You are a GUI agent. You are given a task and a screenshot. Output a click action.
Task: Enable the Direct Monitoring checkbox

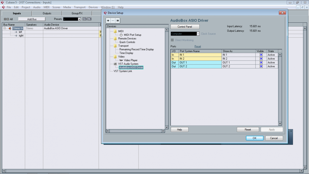point(172,40)
